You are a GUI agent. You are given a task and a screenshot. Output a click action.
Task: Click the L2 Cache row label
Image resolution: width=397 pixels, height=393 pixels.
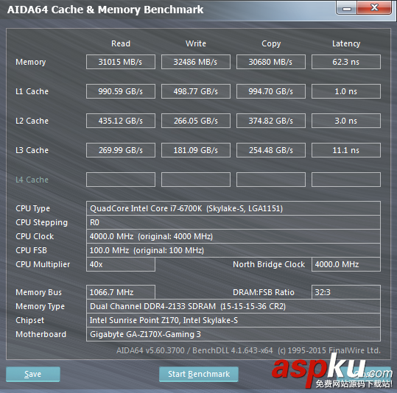pyautogui.click(x=32, y=121)
